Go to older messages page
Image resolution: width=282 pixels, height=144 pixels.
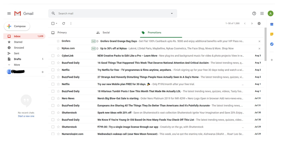(252, 23)
